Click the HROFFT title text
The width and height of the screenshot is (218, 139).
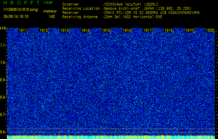pos(22,3)
